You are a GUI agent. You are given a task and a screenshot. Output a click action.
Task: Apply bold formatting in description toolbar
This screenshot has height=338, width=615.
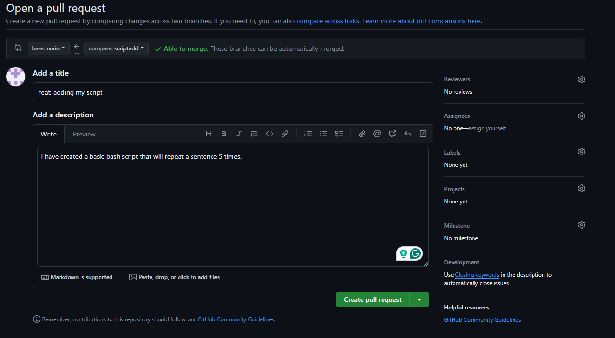pos(223,134)
